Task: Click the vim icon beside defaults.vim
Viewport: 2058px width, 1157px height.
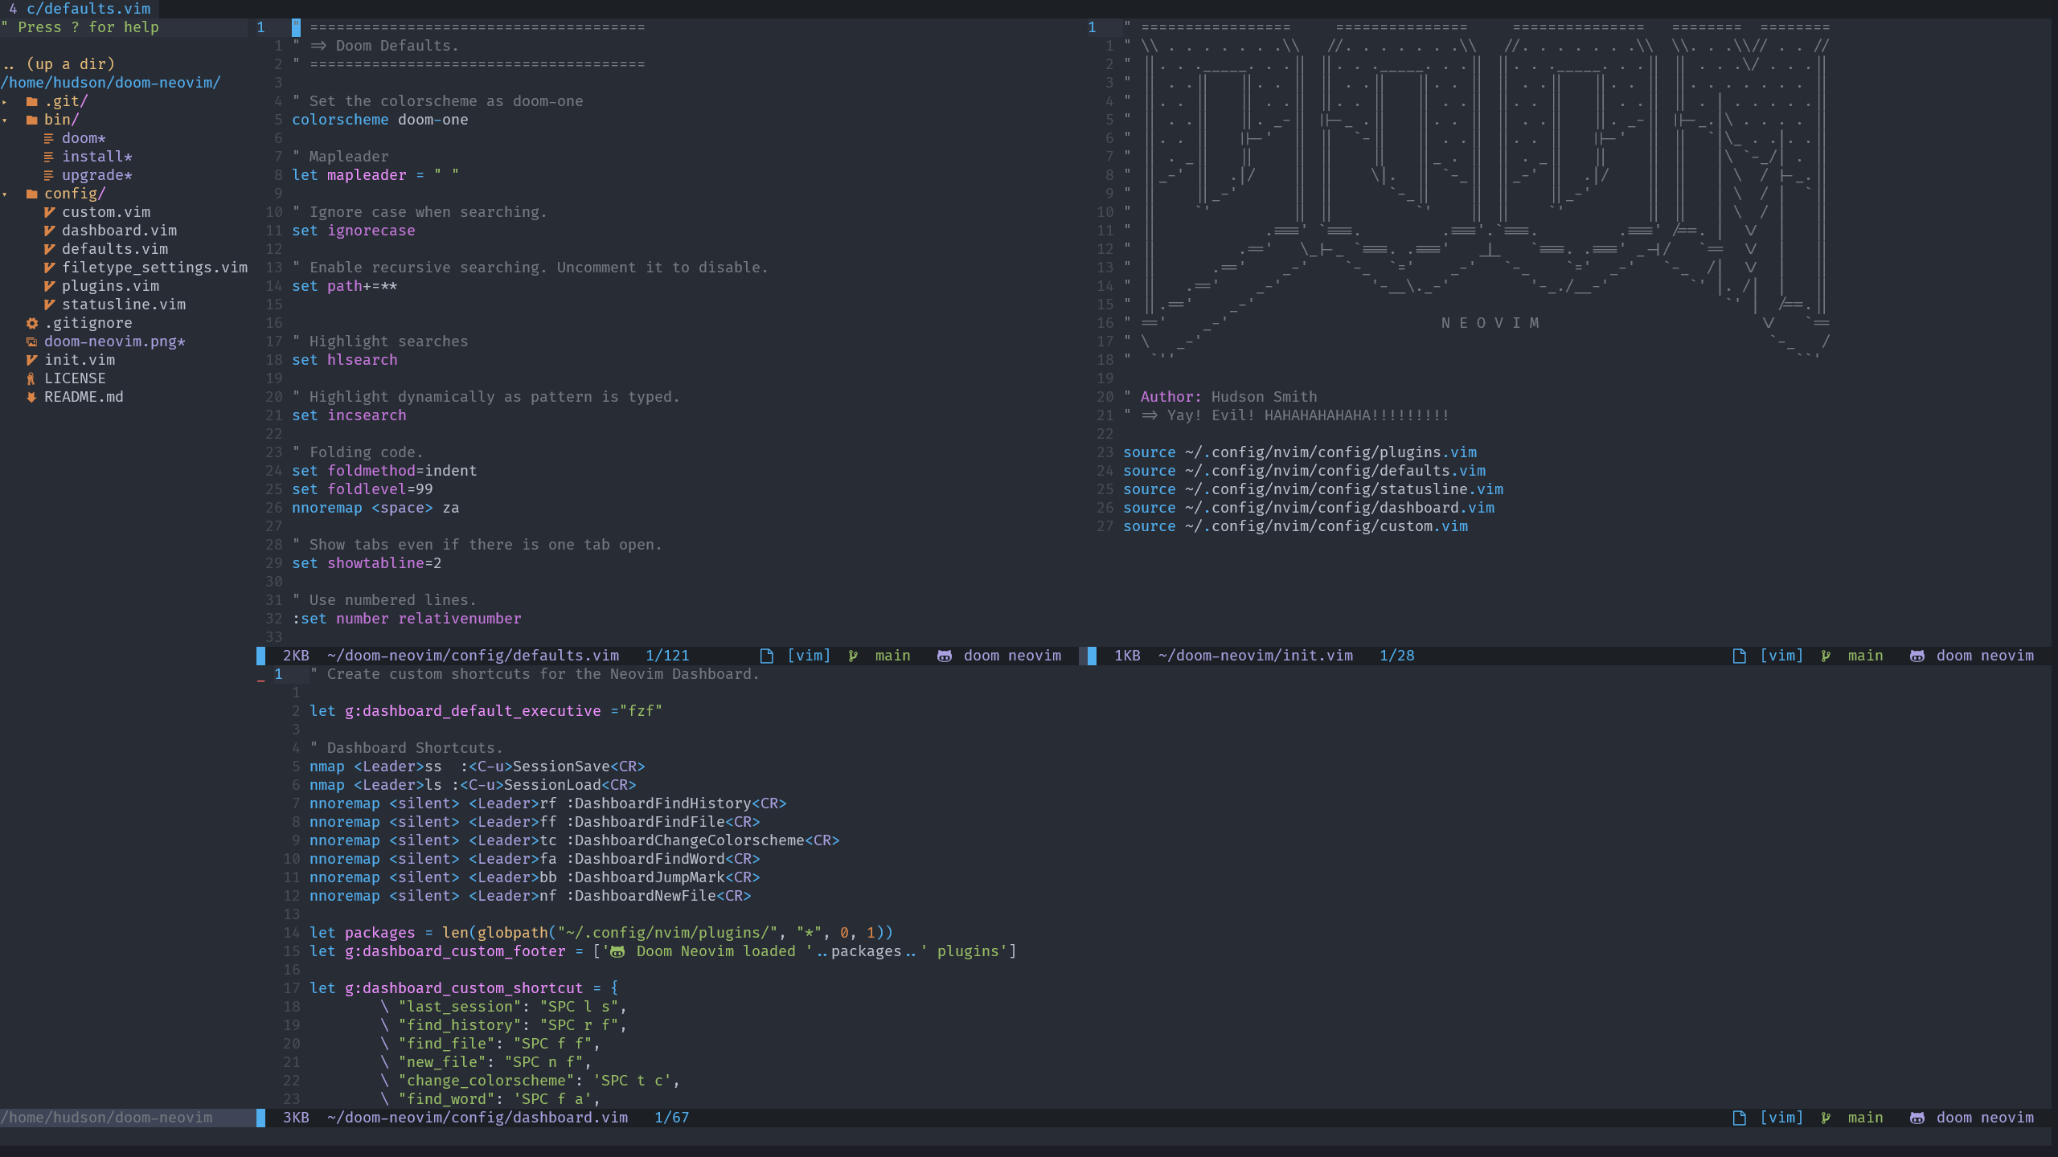Action: point(49,249)
